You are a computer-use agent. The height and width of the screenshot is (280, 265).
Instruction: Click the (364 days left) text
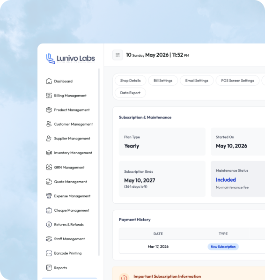point(136,187)
